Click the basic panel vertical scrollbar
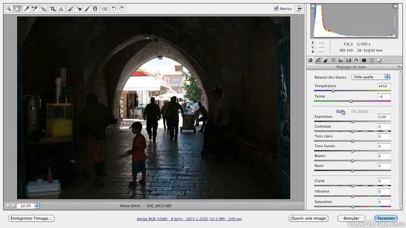Image resolution: width=406 pixels, height=228 pixels. 400,140
